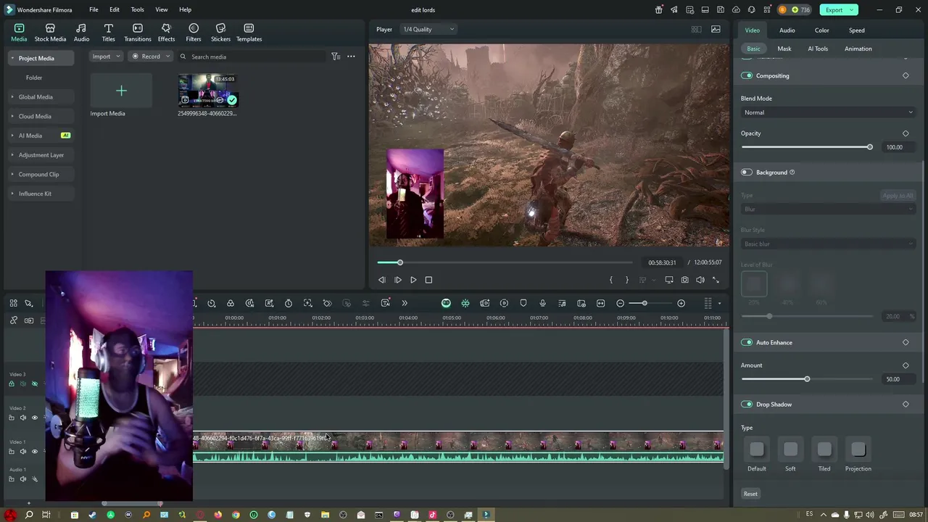928x522 pixels.
Task: Open the Tools menu
Action: [x=137, y=10]
